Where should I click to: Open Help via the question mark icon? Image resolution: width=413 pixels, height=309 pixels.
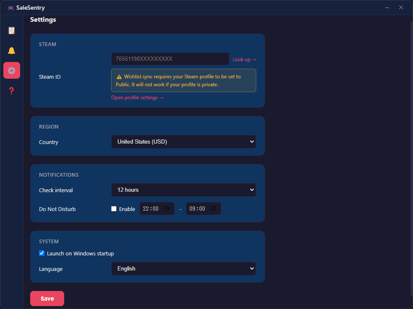tap(11, 90)
